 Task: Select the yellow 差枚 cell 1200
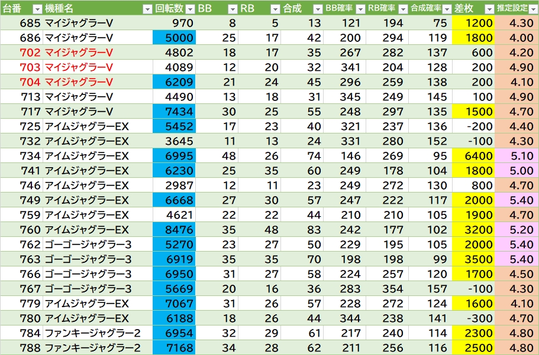(473, 23)
